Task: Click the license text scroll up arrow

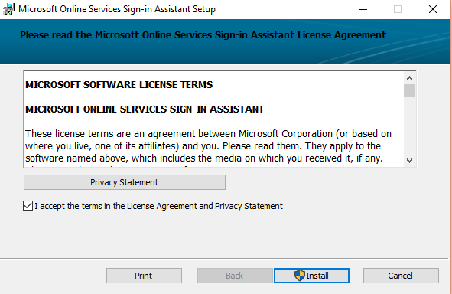Action: tap(409, 78)
